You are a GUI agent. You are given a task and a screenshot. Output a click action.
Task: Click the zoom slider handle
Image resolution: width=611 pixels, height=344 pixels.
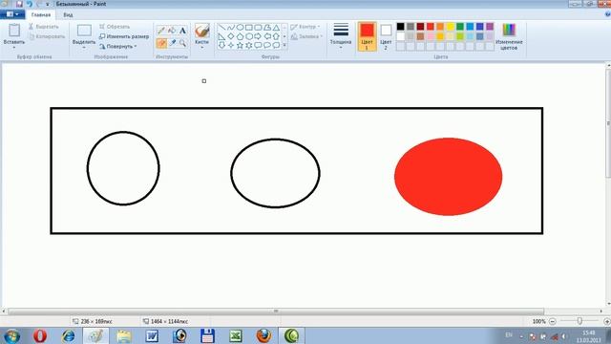coord(579,321)
